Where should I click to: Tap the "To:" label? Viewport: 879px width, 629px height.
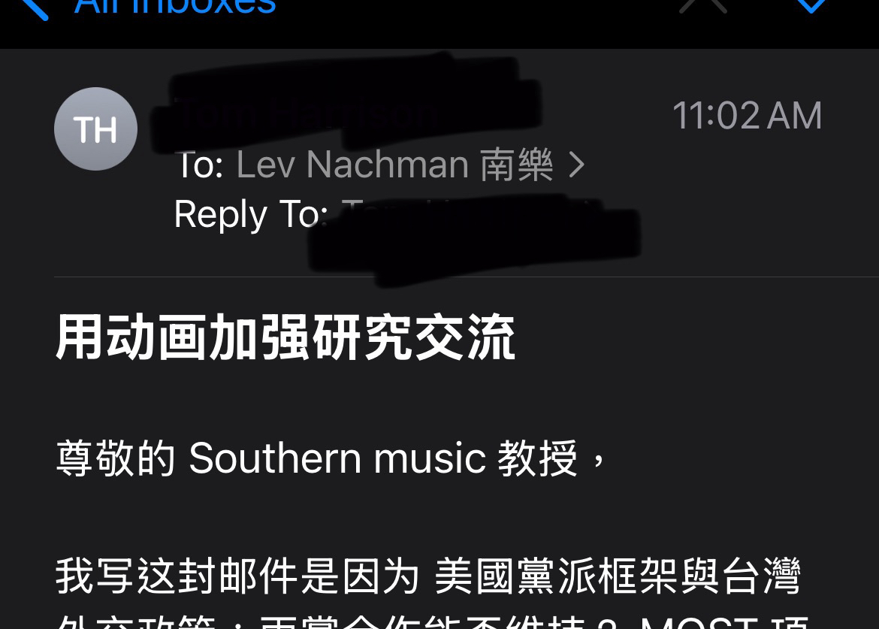199,165
